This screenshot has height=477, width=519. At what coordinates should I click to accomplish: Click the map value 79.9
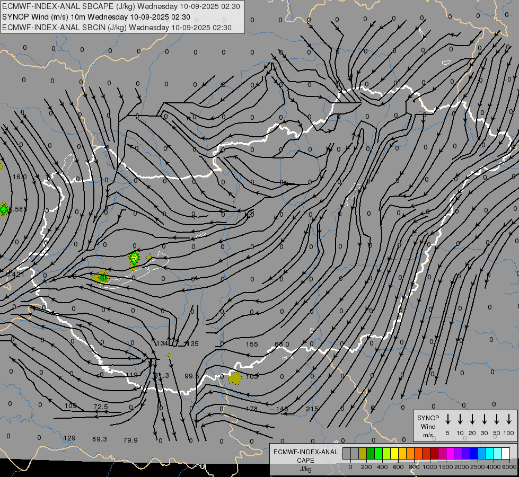(130, 440)
